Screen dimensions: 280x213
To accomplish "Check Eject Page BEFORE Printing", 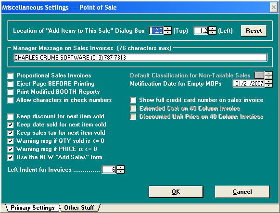I will 11,84.
